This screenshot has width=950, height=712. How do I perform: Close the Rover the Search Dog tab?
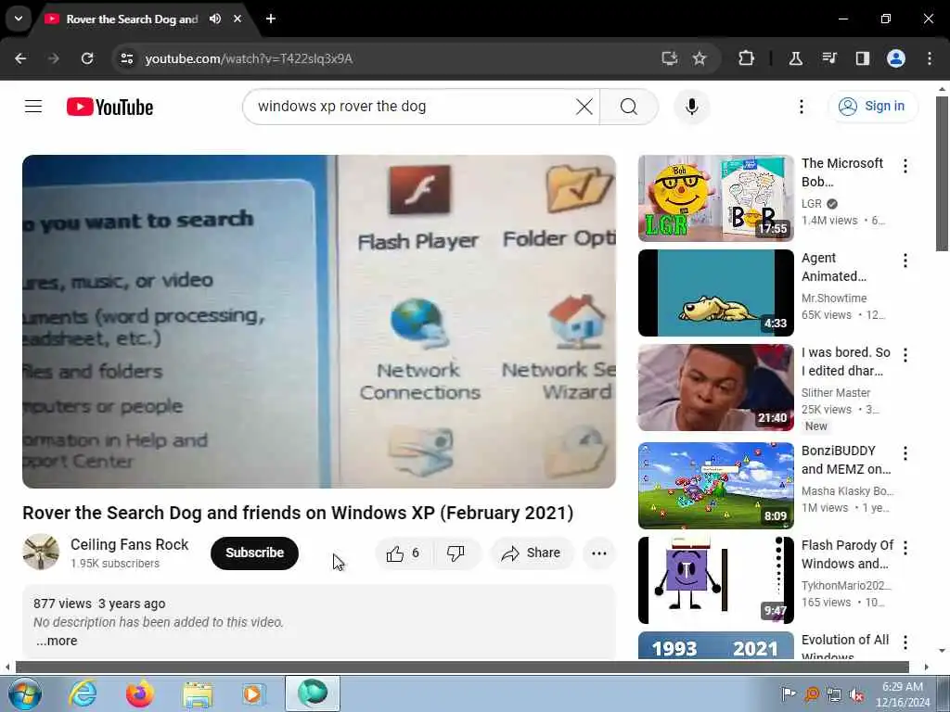point(237,19)
